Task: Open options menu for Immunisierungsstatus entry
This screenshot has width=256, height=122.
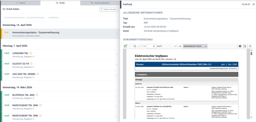Action: pos(116,34)
